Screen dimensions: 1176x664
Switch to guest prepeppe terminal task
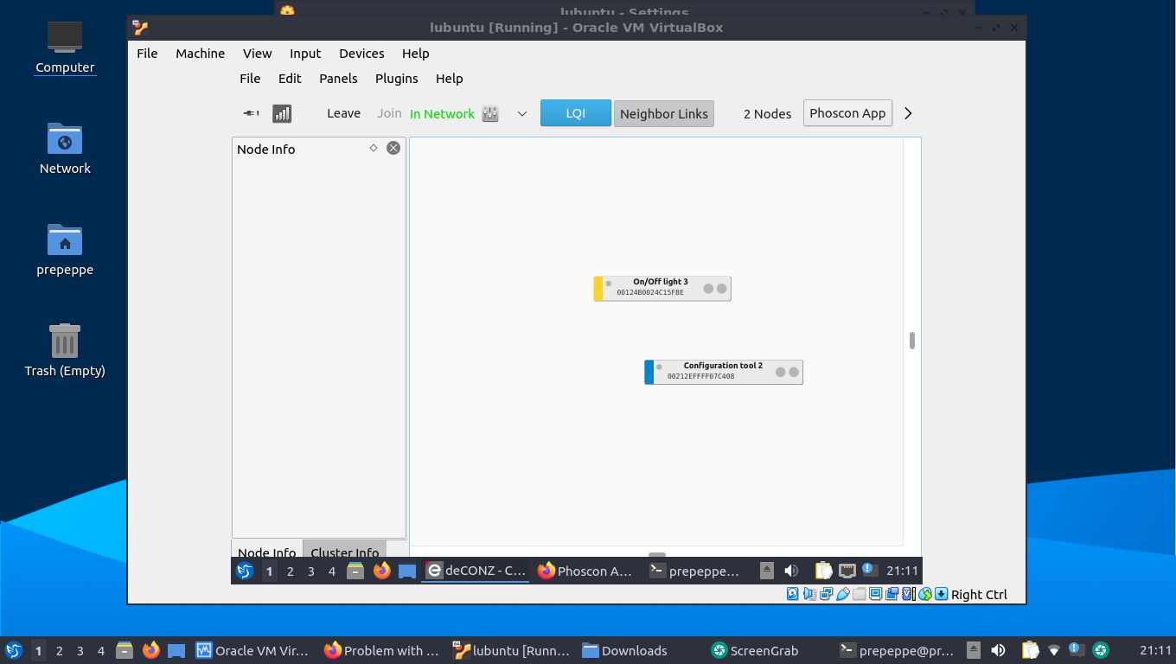tap(695, 571)
